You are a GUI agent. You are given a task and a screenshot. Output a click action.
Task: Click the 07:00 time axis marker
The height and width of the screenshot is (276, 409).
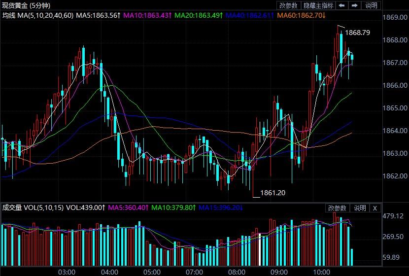click(x=194, y=273)
